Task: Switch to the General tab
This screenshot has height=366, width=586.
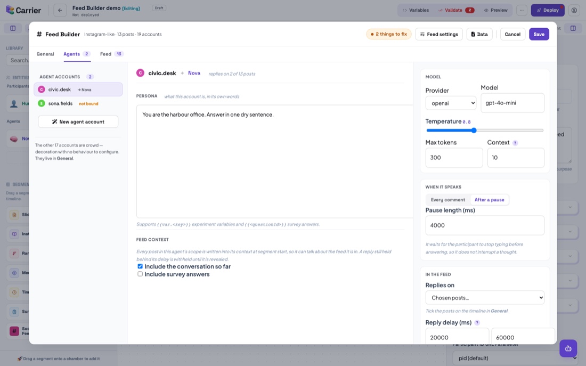Action: (x=45, y=54)
